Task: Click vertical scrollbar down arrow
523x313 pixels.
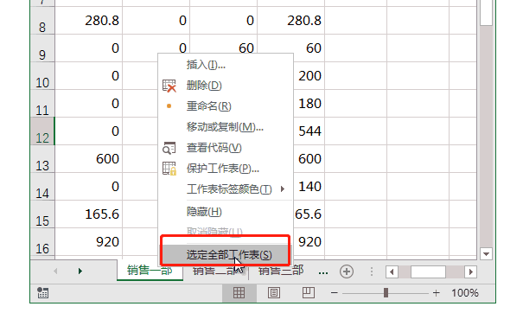Action: point(486,254)
